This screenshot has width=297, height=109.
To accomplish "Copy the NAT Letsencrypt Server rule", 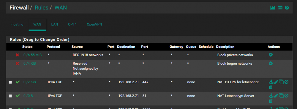I will pyautogui.click(x=281, y=96).
